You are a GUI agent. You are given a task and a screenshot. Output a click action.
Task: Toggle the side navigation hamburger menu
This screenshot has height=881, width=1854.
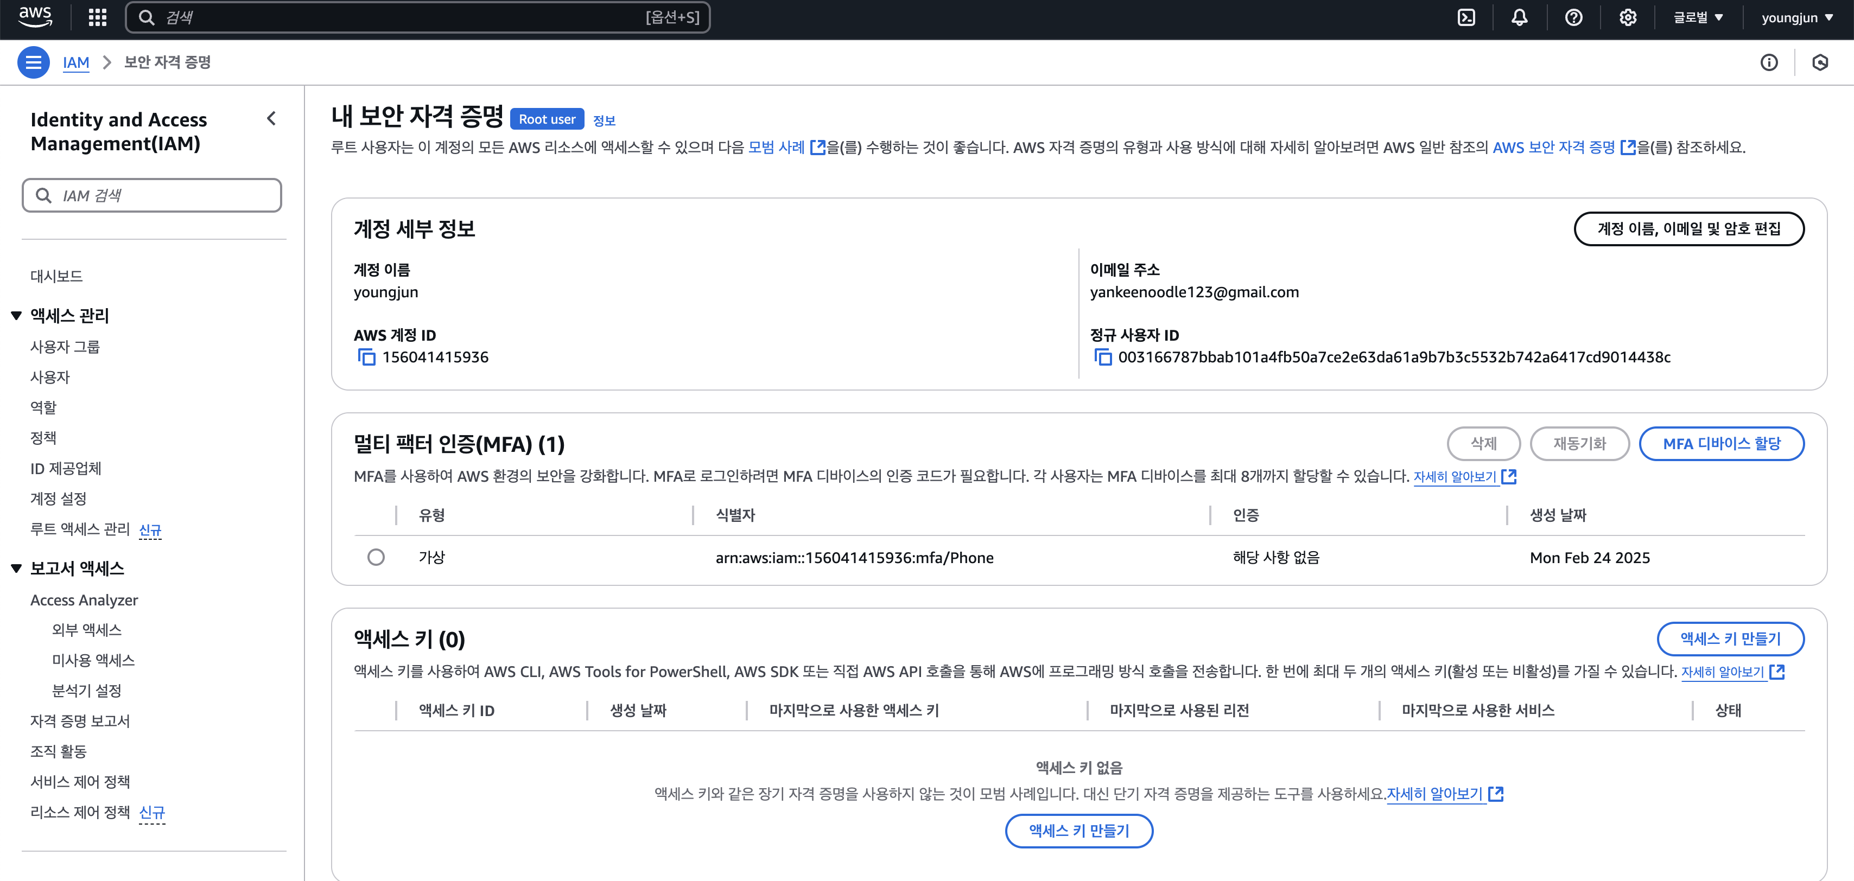point(33,62)
